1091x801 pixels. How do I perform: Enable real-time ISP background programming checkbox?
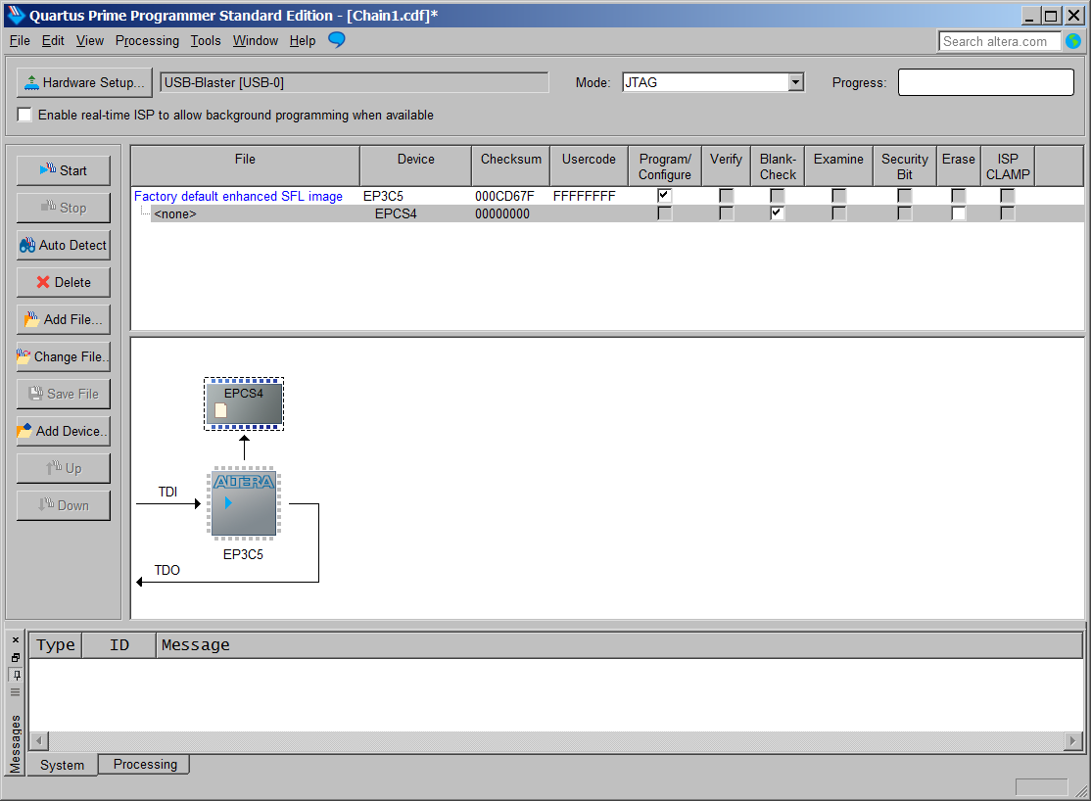[24, 115]
